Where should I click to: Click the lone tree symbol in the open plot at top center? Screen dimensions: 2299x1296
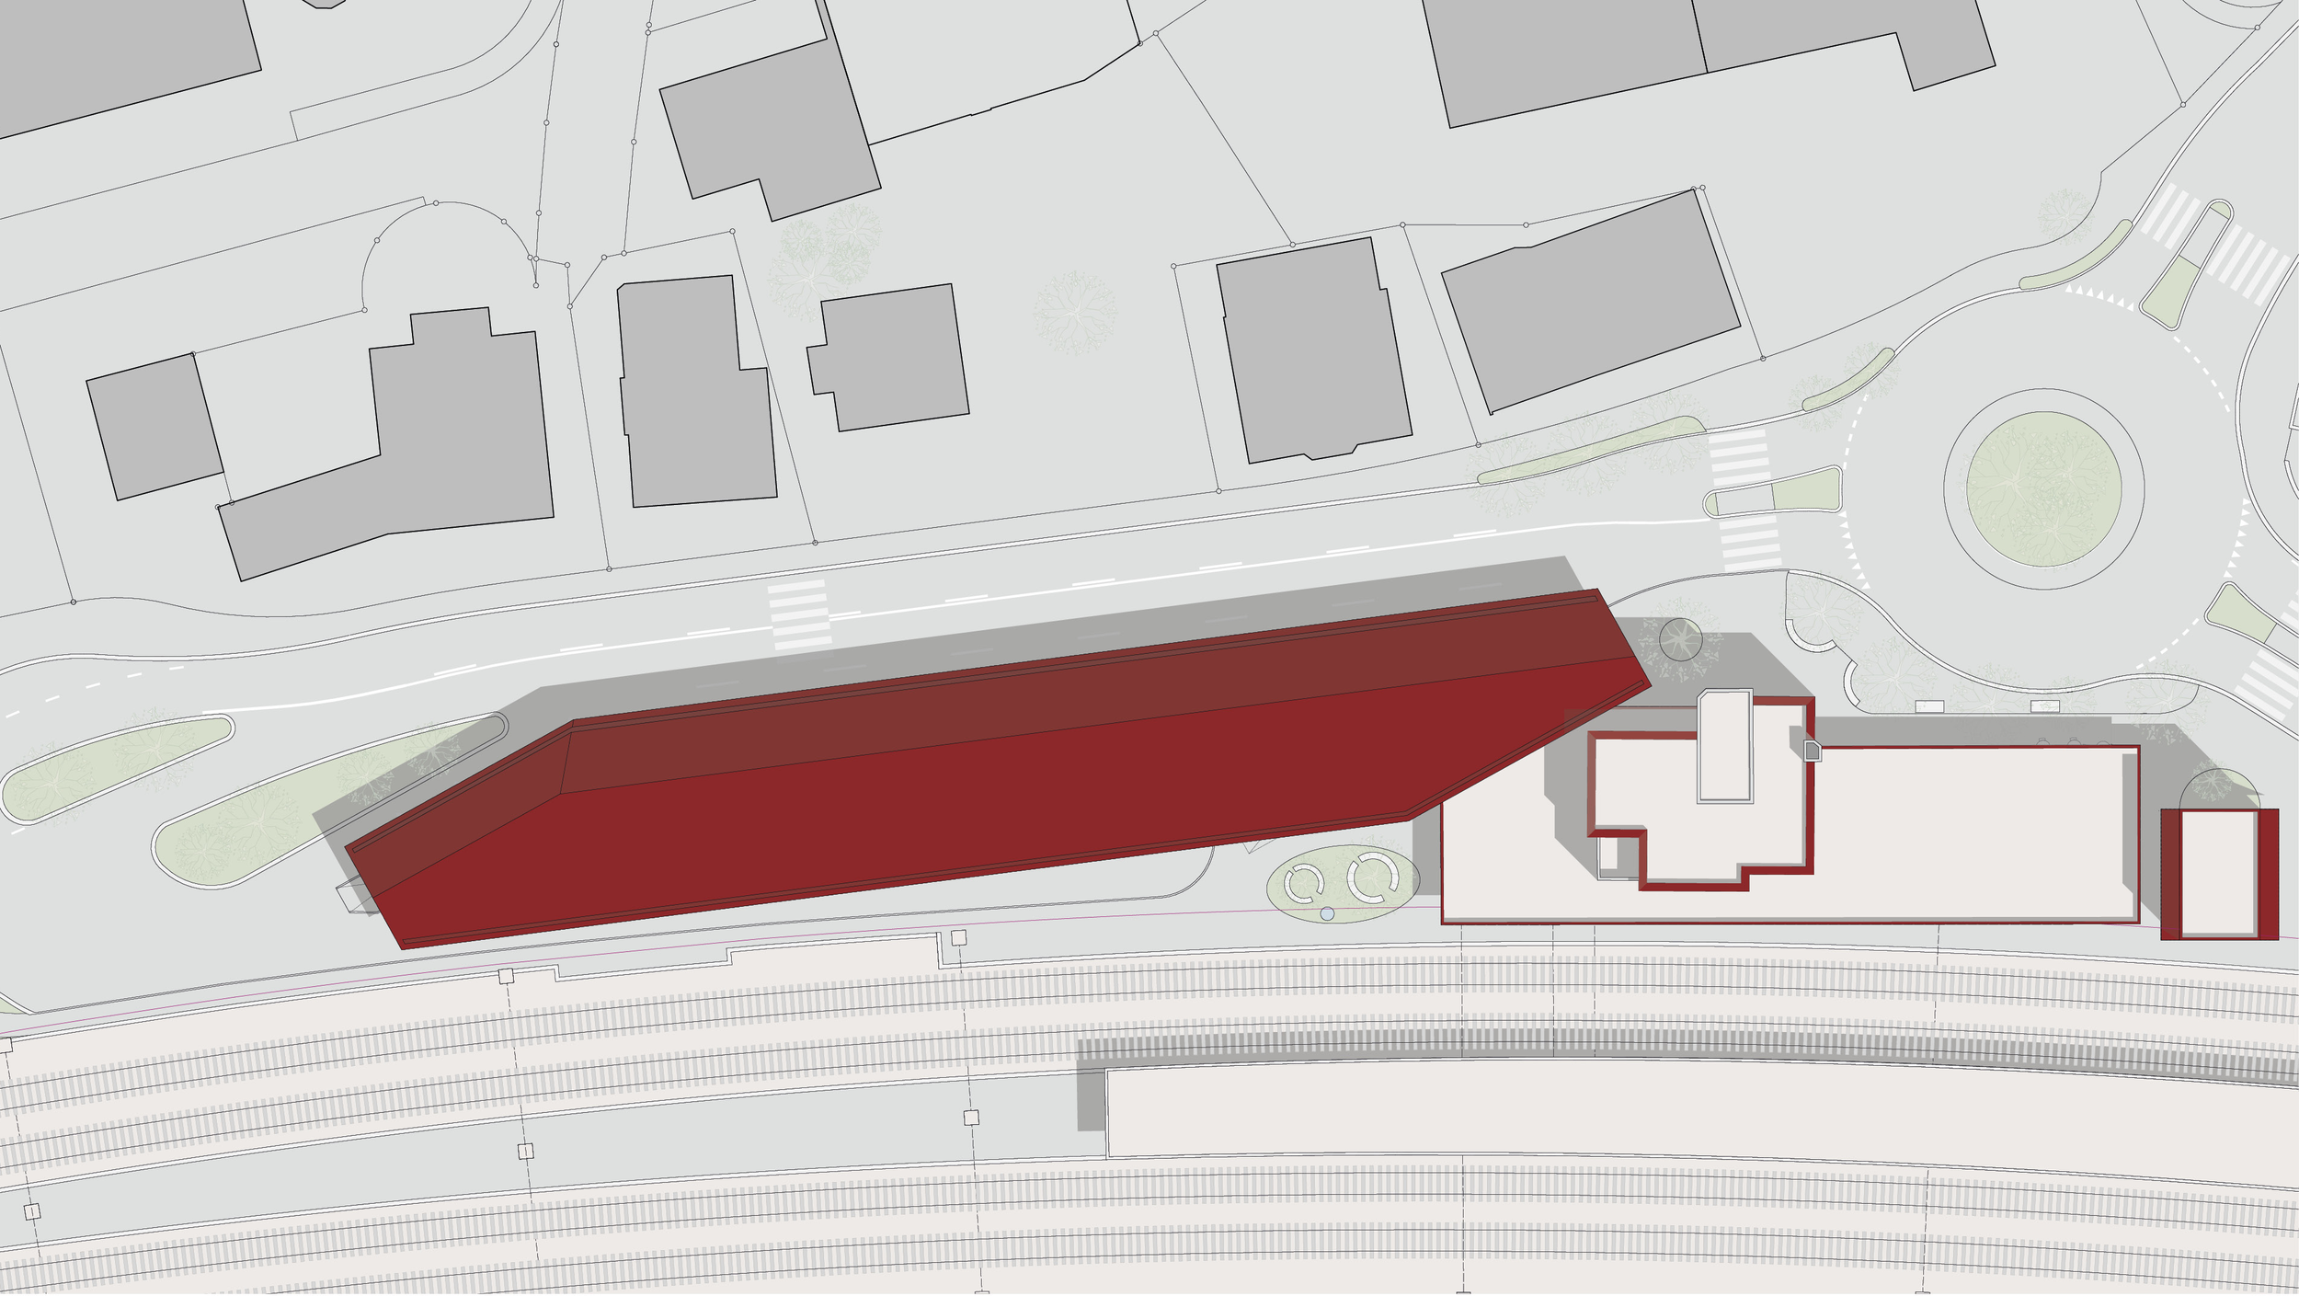click(x=1074, y=313)
